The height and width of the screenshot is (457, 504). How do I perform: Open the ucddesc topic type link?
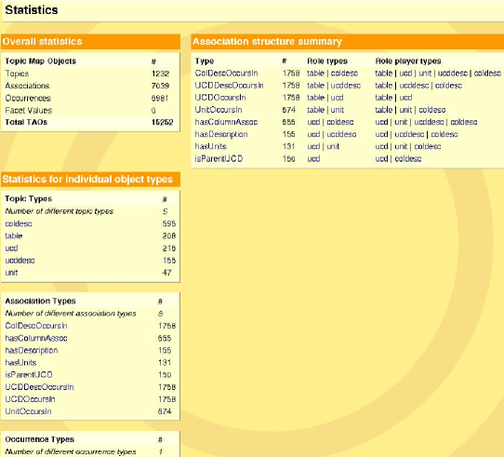click(x=20, y=261)
